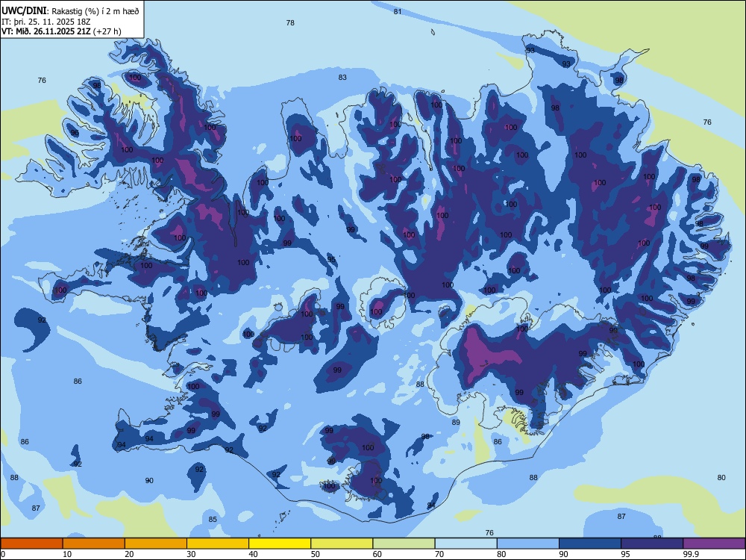
Task: Click the pale blue 70–80 legend swatch
Action: [x=466, y=544]
